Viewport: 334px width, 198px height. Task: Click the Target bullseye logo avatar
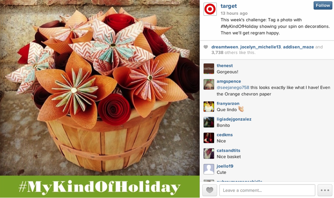(210, 9)
